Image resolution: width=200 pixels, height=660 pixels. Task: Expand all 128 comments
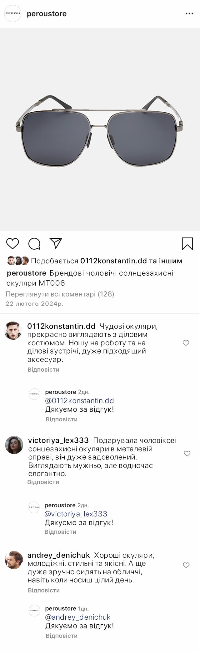click(x=60, y=294)
